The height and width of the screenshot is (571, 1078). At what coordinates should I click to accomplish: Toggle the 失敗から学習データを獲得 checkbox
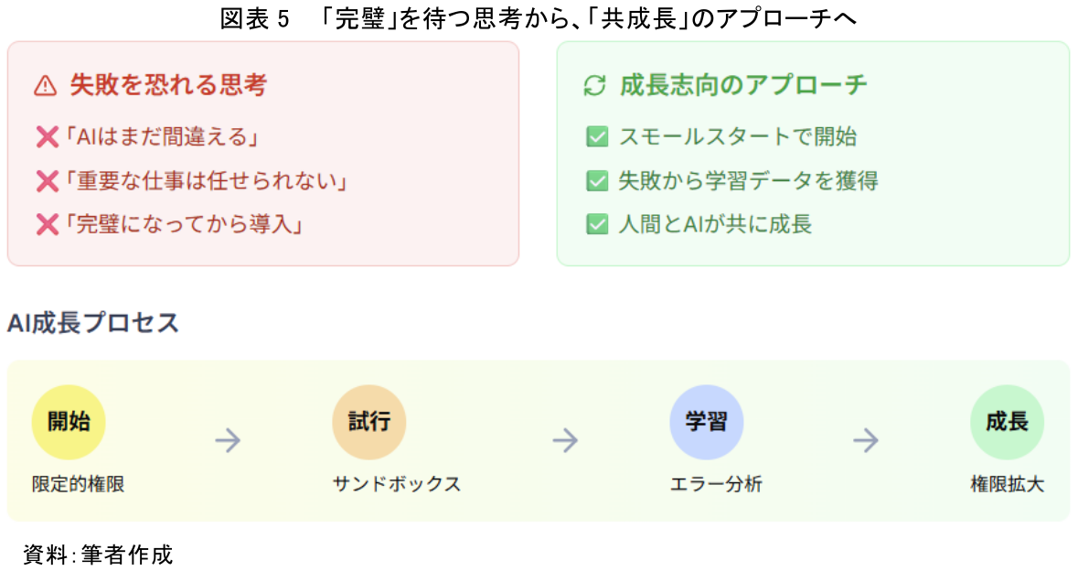coord(597,181)
